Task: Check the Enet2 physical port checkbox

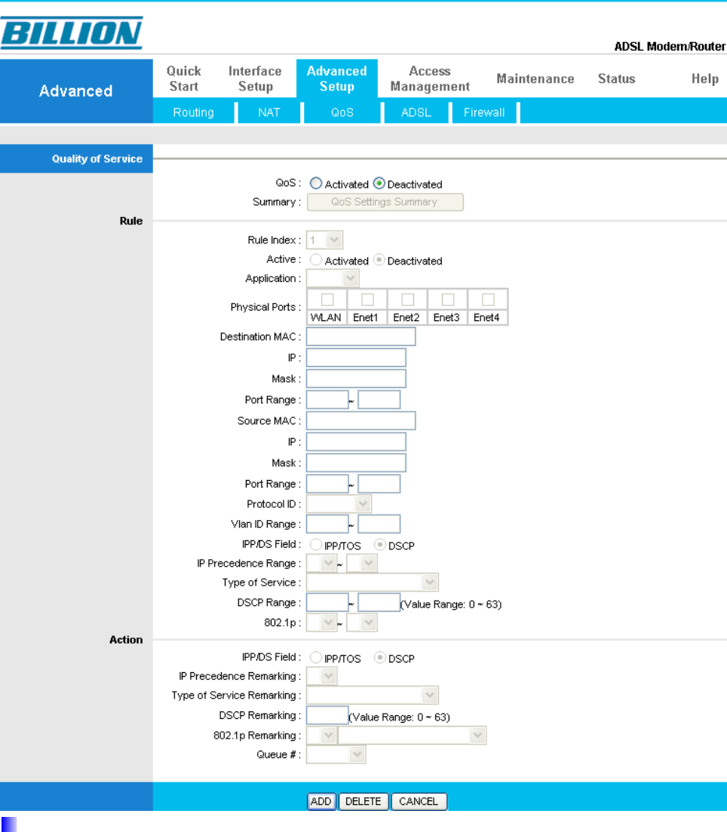Action: coord(408,300)
